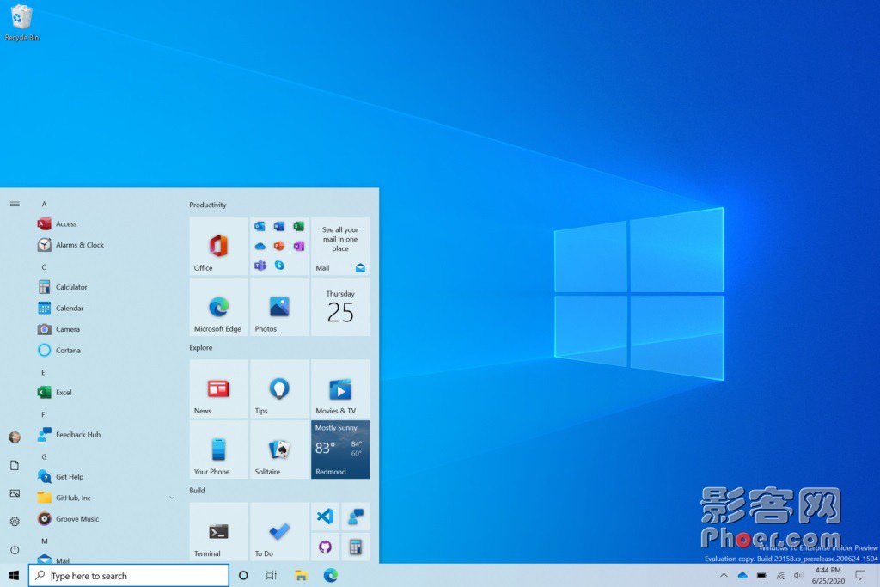The height and width of the screenshot is (587, 880).
Task: Open File Explorer on the taskbar
Action: point(301,575)
